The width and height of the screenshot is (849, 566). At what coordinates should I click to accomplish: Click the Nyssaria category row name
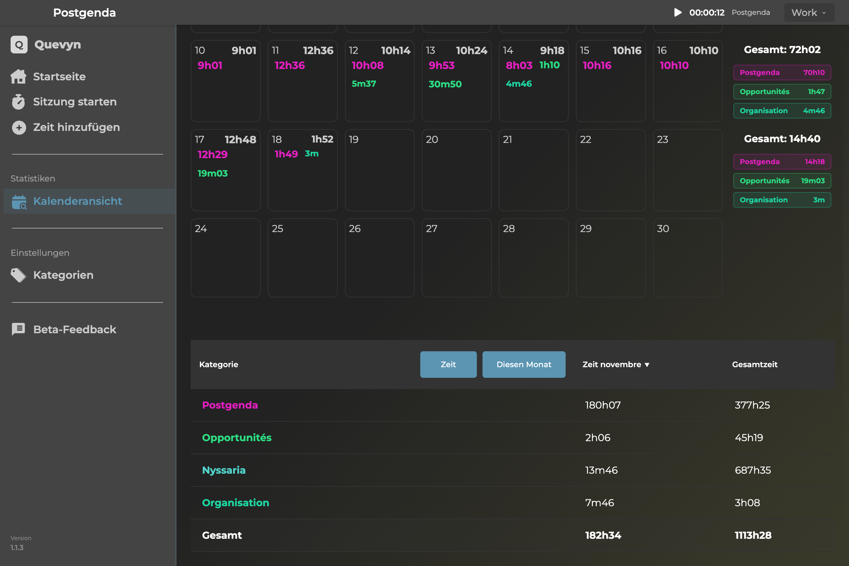click(224, 470)
